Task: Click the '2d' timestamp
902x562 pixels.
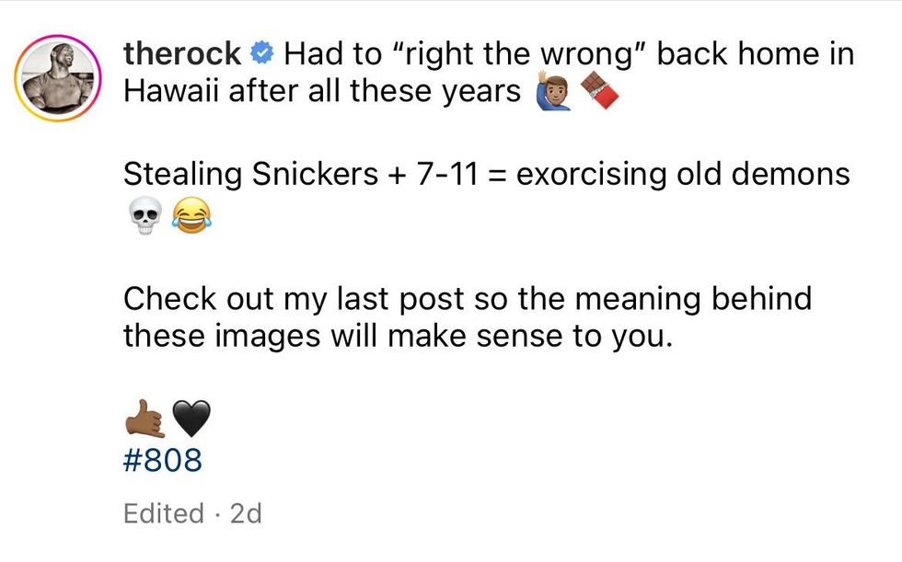Action: [x=246, y=513]
